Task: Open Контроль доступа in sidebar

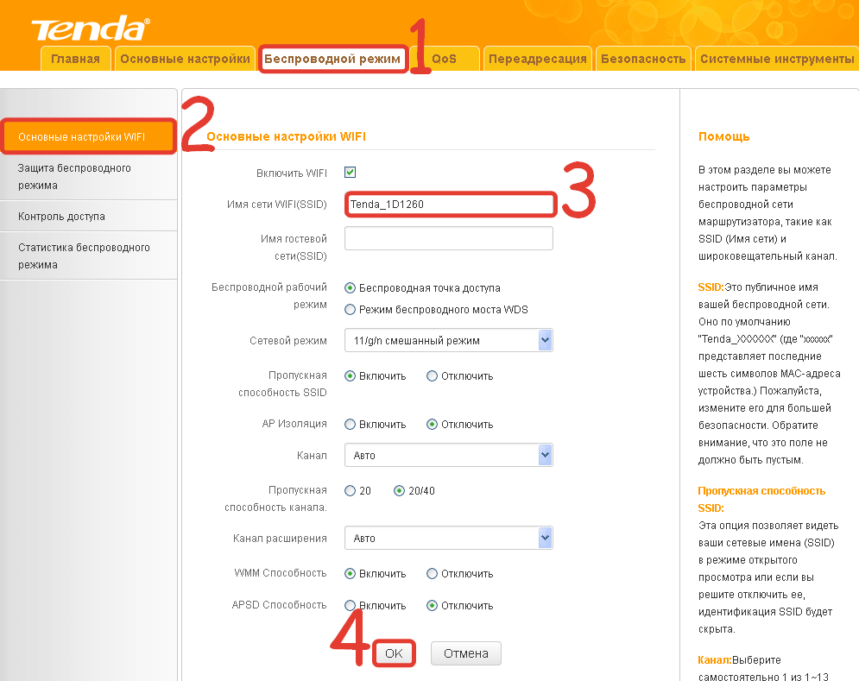Action: pos(88,216)
